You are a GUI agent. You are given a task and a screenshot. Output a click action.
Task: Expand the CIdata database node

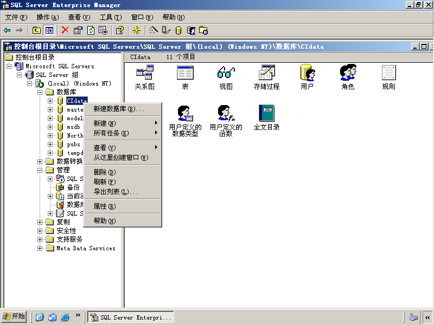pos(50,101)
